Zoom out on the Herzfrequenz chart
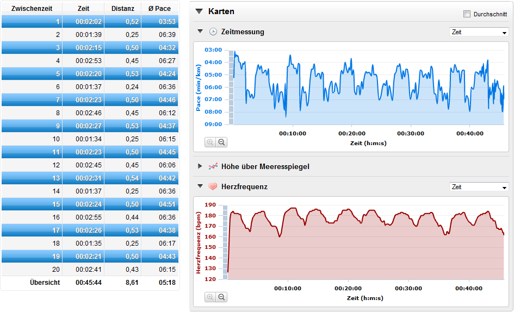This screenshot has height=312, width=514. 221,297
